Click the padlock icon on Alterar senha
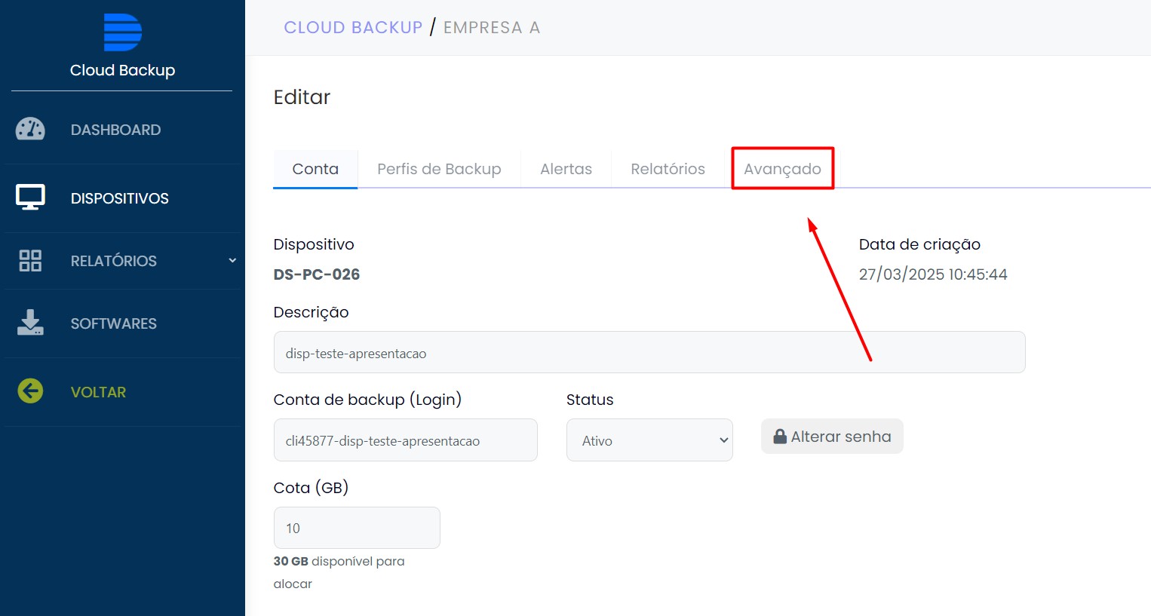Screen dimensions: 1151x616 tap(780, 437)
